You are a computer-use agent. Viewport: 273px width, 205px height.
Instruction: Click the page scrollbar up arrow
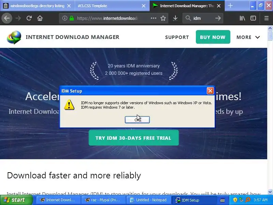point(270,28)
